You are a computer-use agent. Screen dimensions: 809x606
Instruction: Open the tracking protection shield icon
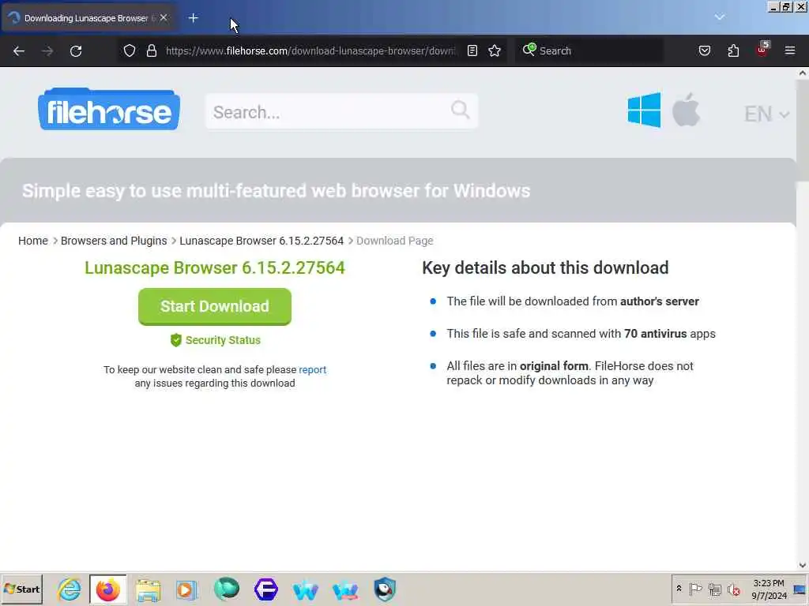coord(130,50)
